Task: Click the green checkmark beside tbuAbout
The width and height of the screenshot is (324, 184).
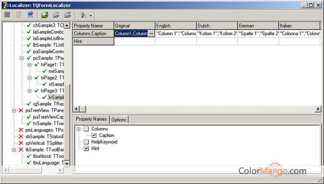Action: [x=29, y=156]
